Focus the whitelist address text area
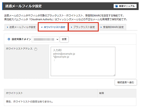This screenshot has width=141, height=108. [x=83, y=61]
